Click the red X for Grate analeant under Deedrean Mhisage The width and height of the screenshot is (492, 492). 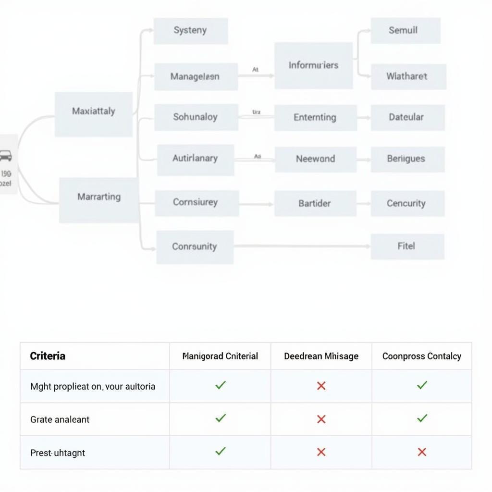[x=321, y=419]
